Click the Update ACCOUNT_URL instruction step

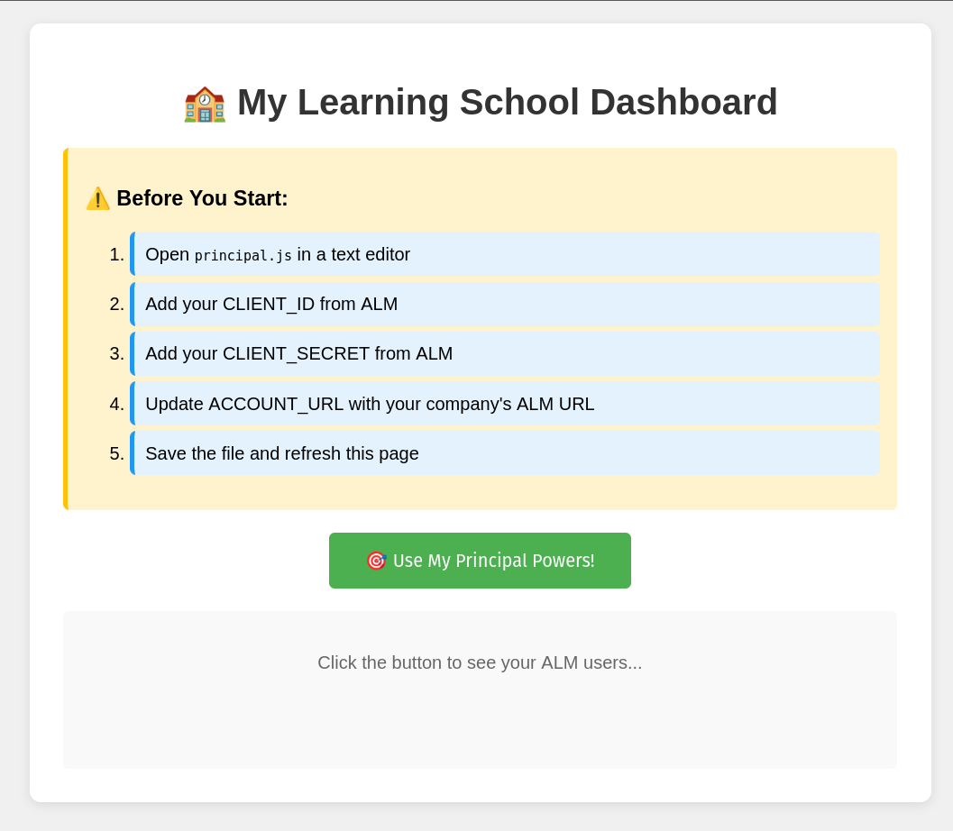(370, 404)
